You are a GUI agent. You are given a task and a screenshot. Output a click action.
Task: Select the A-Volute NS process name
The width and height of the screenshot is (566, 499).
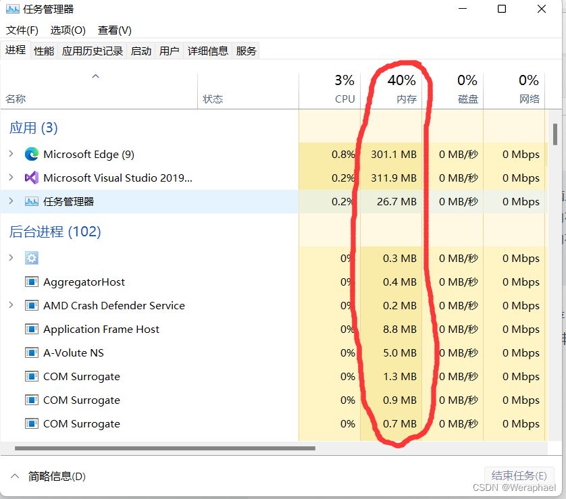[73, 353]
